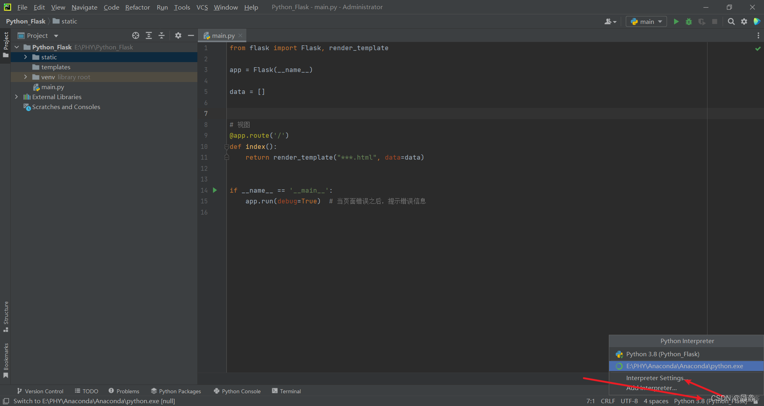Collapse All in Project panel

(x=162, y=35)
